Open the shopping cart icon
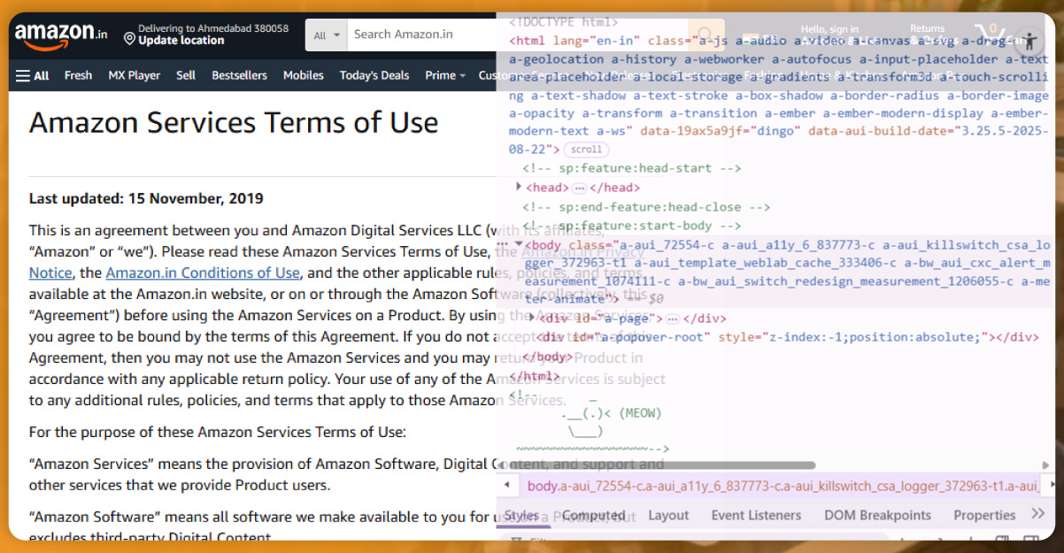Viewport: 1064px width, 553px height. point(991,37)
